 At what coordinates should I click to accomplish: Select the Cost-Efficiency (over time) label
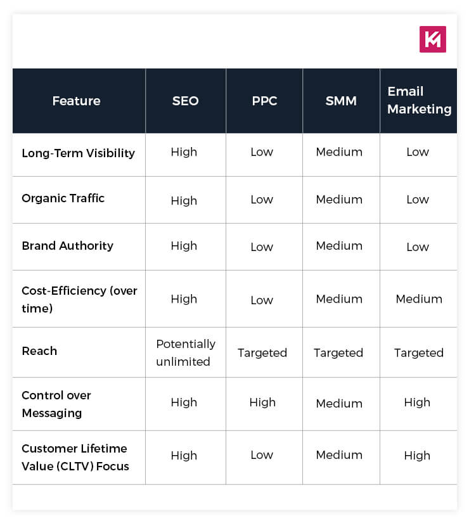[79, 299]
